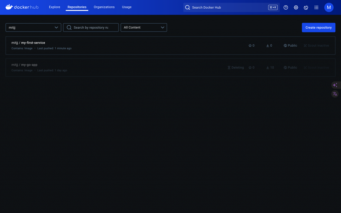This screenshot has width=341, height=213.
Task: Expand the All Content filter dropdown
Action: point(144,27)
